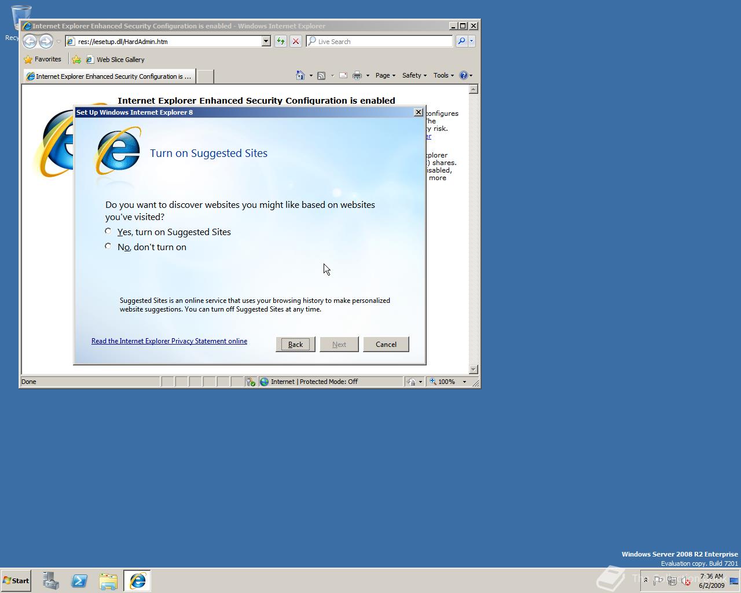Viewport: 741px width, 593px height.
Task: Open Favorites star button
Action: point(42,59)
